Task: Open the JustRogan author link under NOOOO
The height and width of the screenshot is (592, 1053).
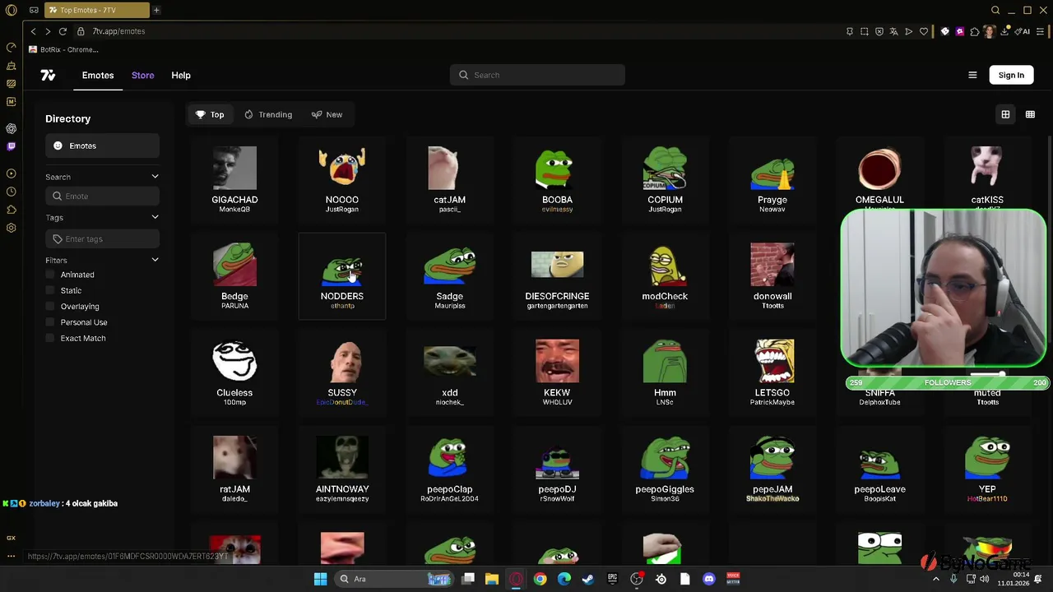Action: [x=342, y=210]
